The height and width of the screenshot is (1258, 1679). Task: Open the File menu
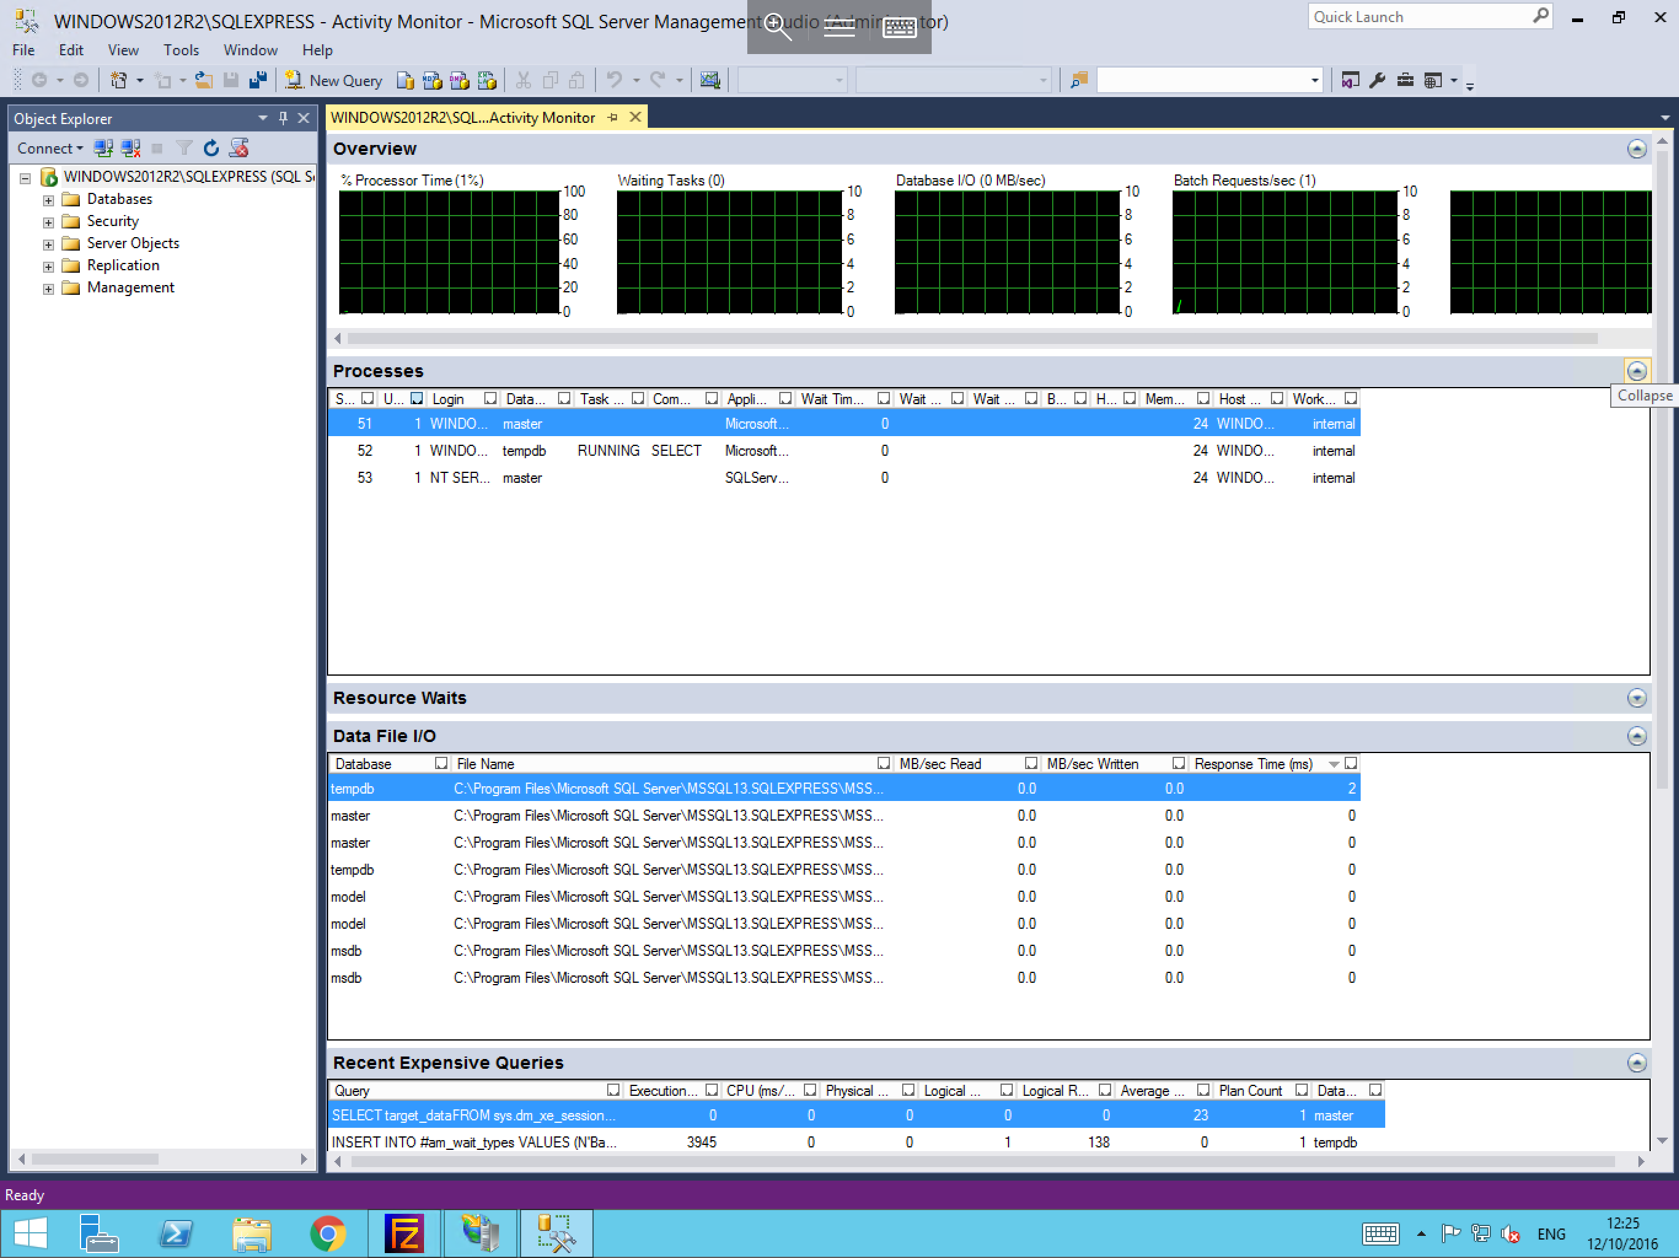(23, 50)
